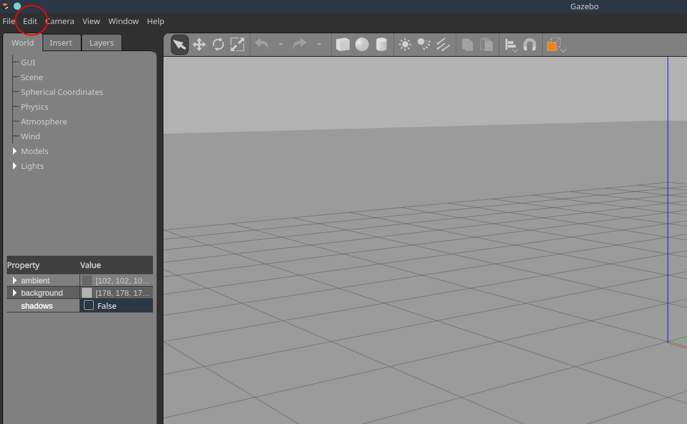
Task: Insert a box shape
Action: point(343,44)
